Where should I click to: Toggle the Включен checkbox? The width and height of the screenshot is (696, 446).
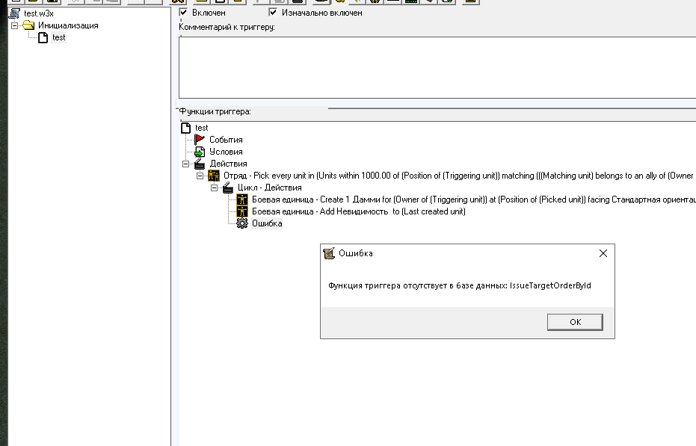[183, 13]
